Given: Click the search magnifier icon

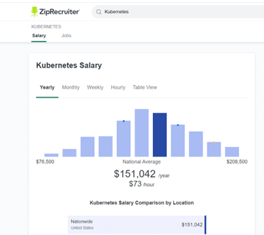Looking at the screenshot, I should [99, 12].
